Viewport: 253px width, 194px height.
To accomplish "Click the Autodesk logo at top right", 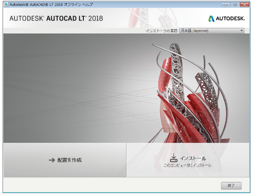I will 226,19.
